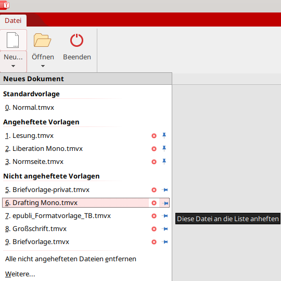Image resolution: width=281 pixels, height=281 pixels.
Task: Remove Briefvorlage.tmvx with red X icon
Action: pyautogui.click(x=154, y=242)
